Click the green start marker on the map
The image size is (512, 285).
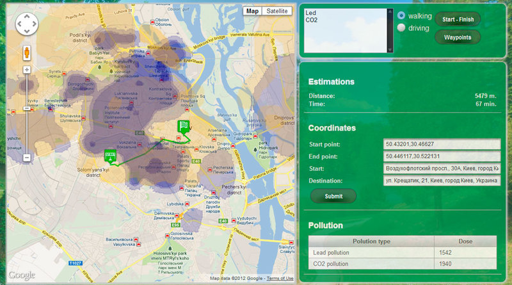pos(110,156)
